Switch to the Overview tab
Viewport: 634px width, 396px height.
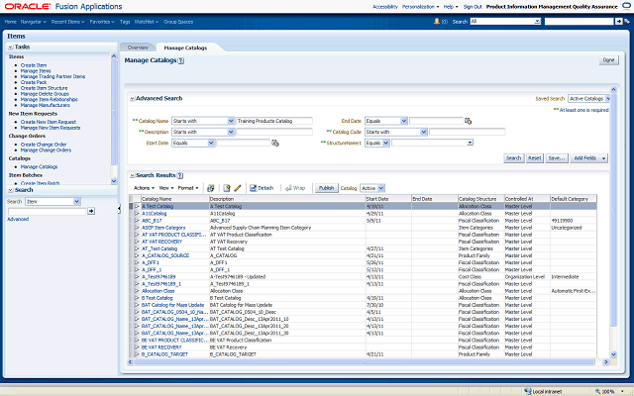click(x=138, y=47)
